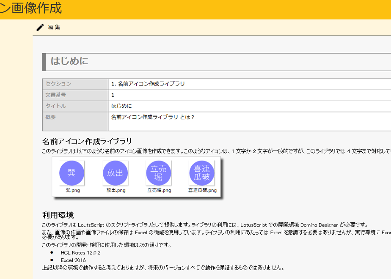Click the 編集 edit button label
The height and width of the screenshot is (279, 391).
click(54, 27)
